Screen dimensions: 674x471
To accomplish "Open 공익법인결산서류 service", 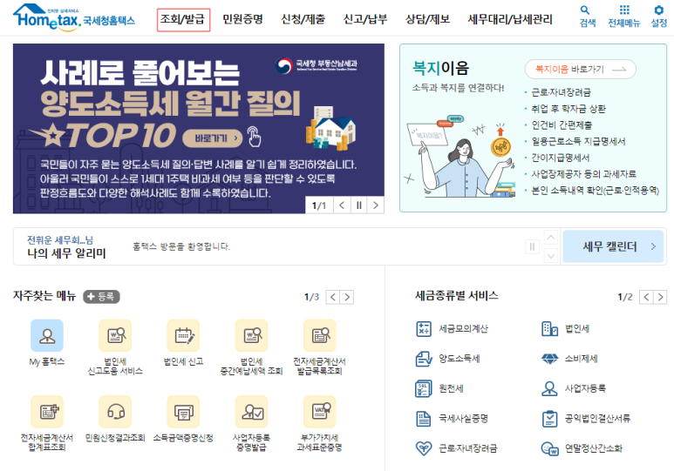I will click(x=586, y=418).
